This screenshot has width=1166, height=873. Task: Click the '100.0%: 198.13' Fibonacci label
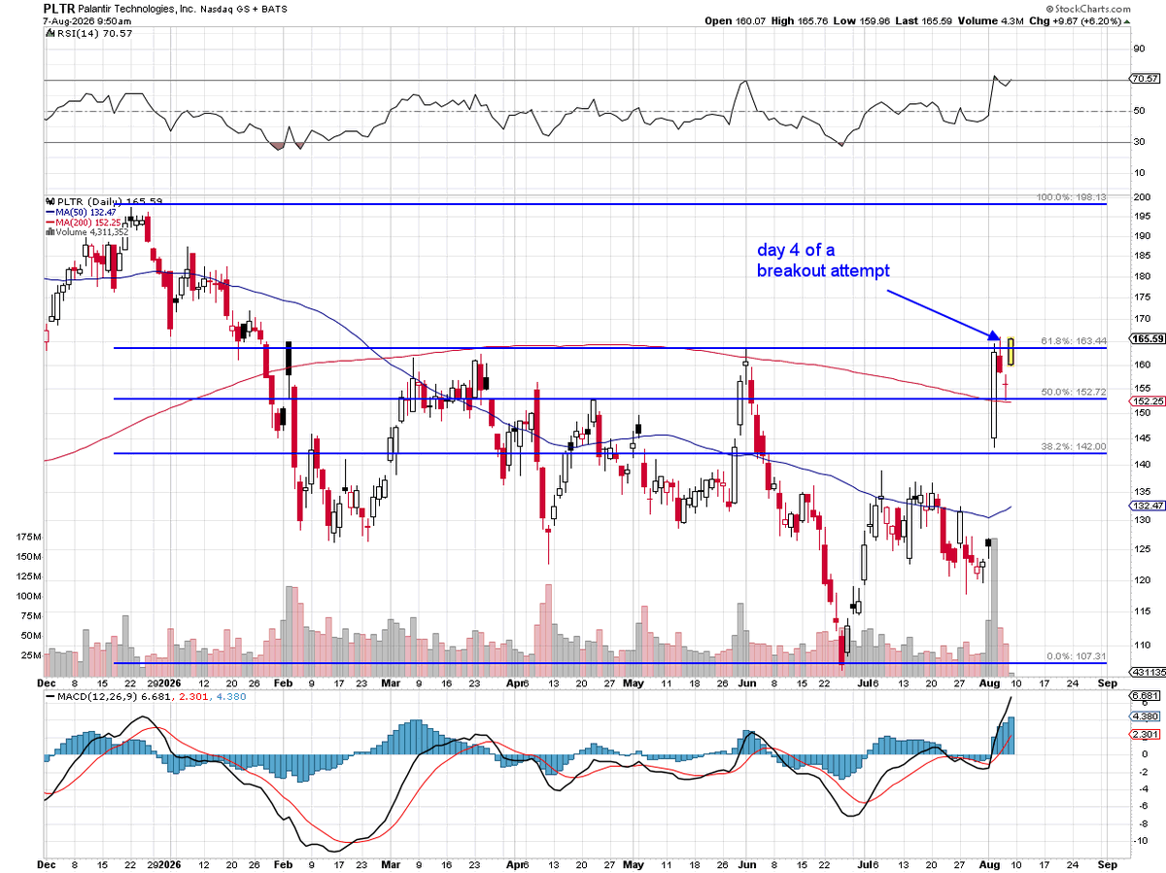(x=1071, y=196)
